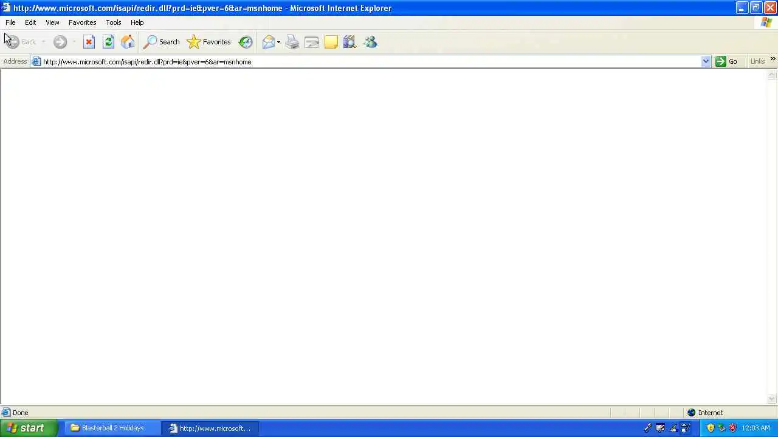This screenshot has width=778, height=437.
Task: Go to the Home page
Action: [x=128, y=42]
